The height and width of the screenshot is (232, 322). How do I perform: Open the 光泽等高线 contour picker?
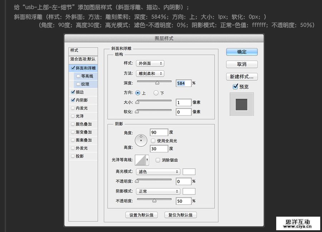[140, 160]
